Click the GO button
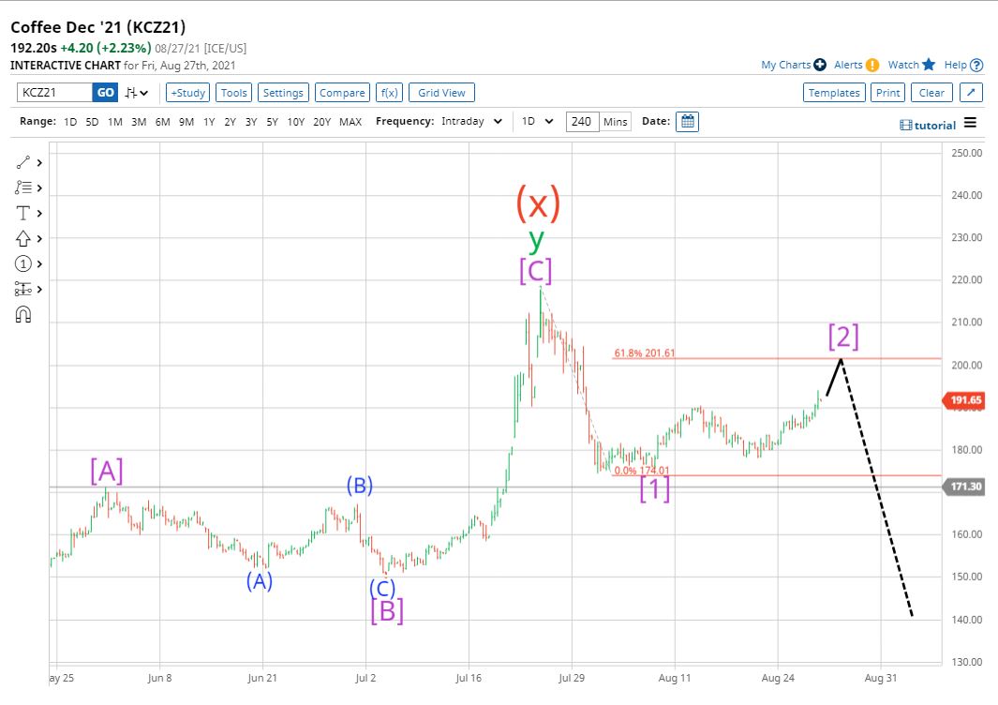Image resolution: width=998 pixels, height=705 pixels. (106, 93)
